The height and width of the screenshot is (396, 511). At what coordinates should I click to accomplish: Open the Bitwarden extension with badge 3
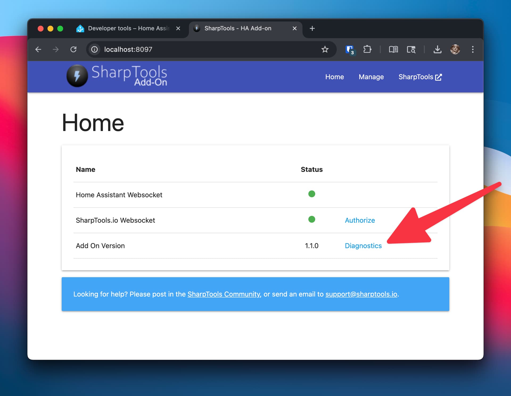tap(350, 50)
